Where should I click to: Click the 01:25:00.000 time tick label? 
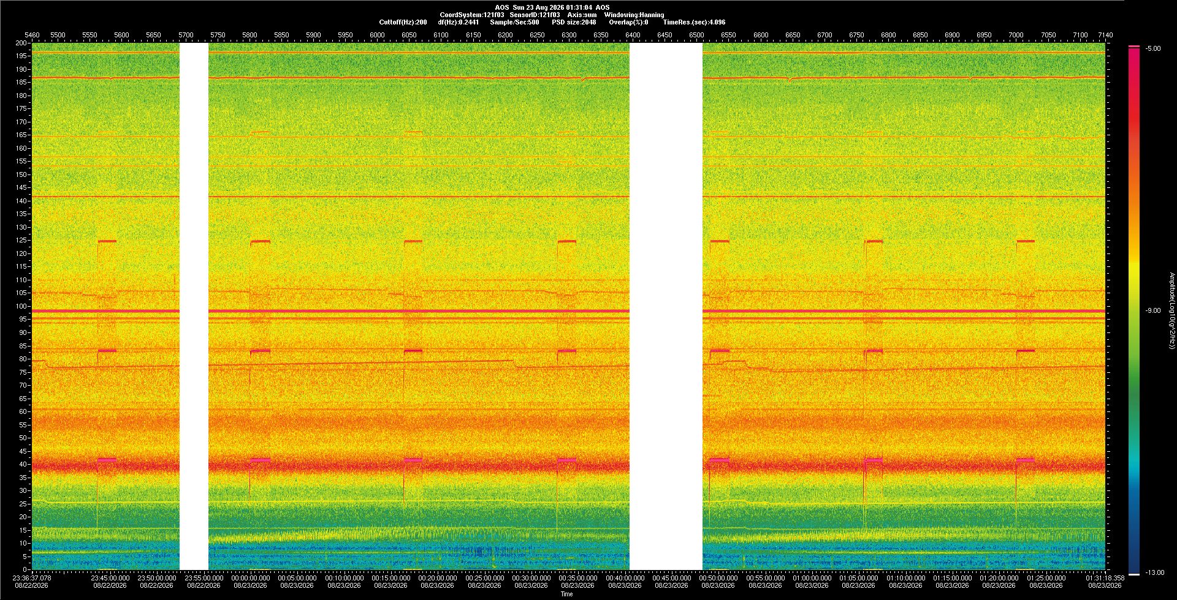point(1046,578)
